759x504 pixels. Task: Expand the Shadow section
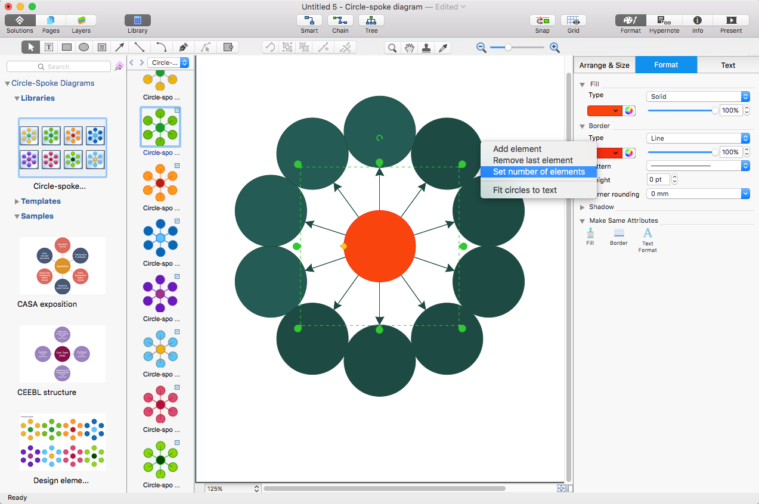pos(583,207)
